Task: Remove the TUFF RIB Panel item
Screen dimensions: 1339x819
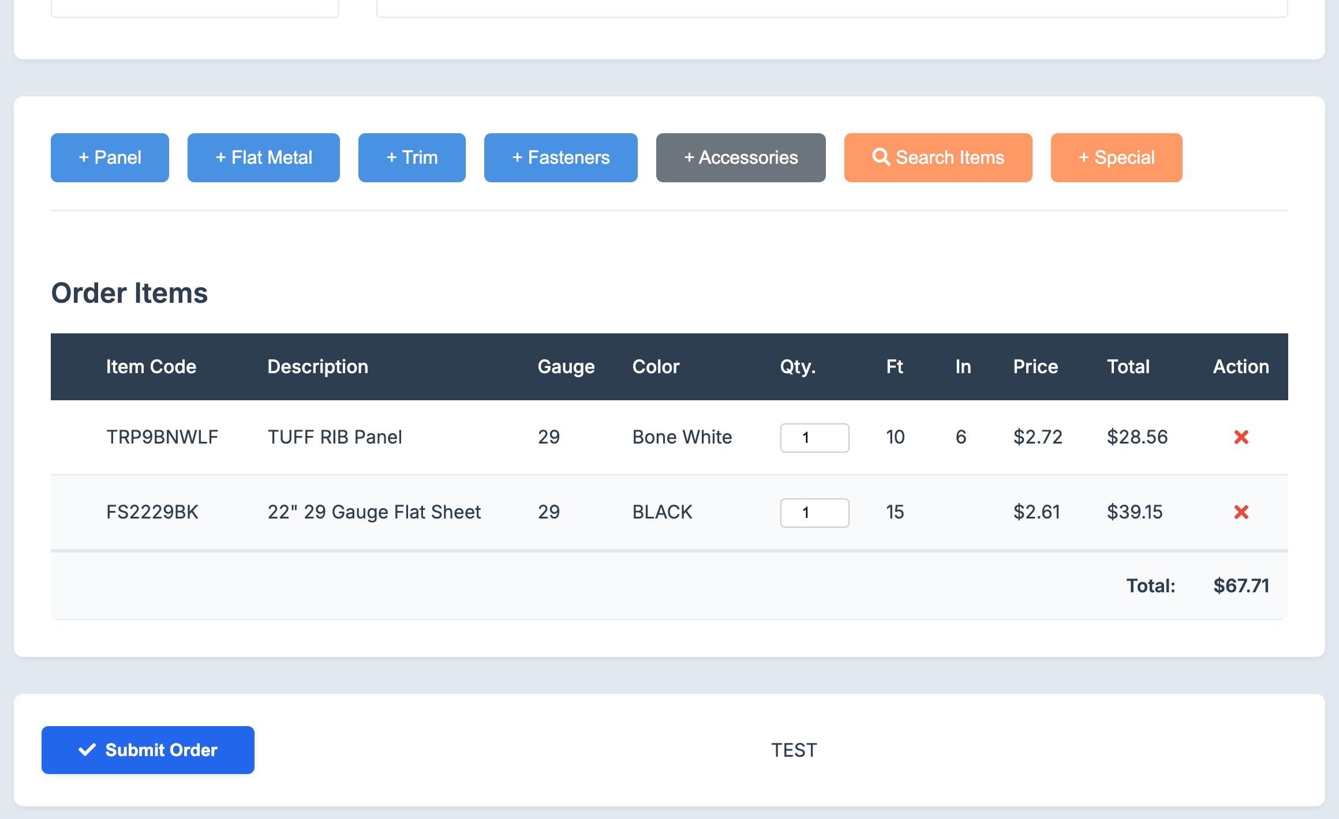Action: tap(1241, 438)
